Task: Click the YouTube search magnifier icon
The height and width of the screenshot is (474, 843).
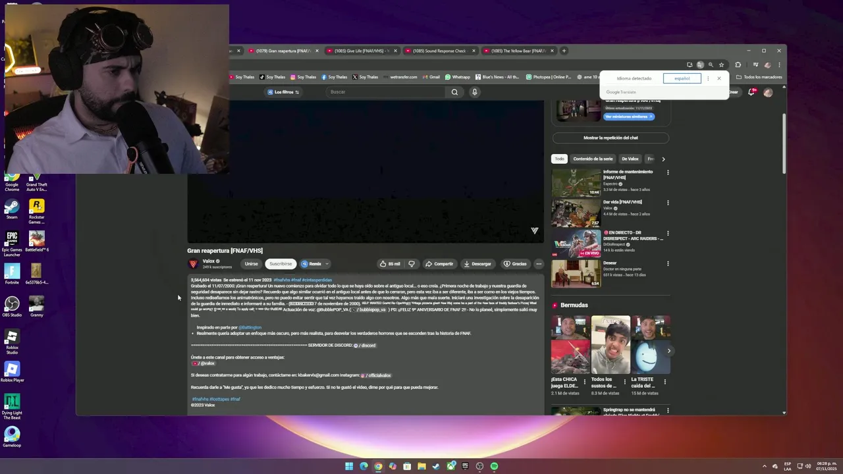Action: 454,92
